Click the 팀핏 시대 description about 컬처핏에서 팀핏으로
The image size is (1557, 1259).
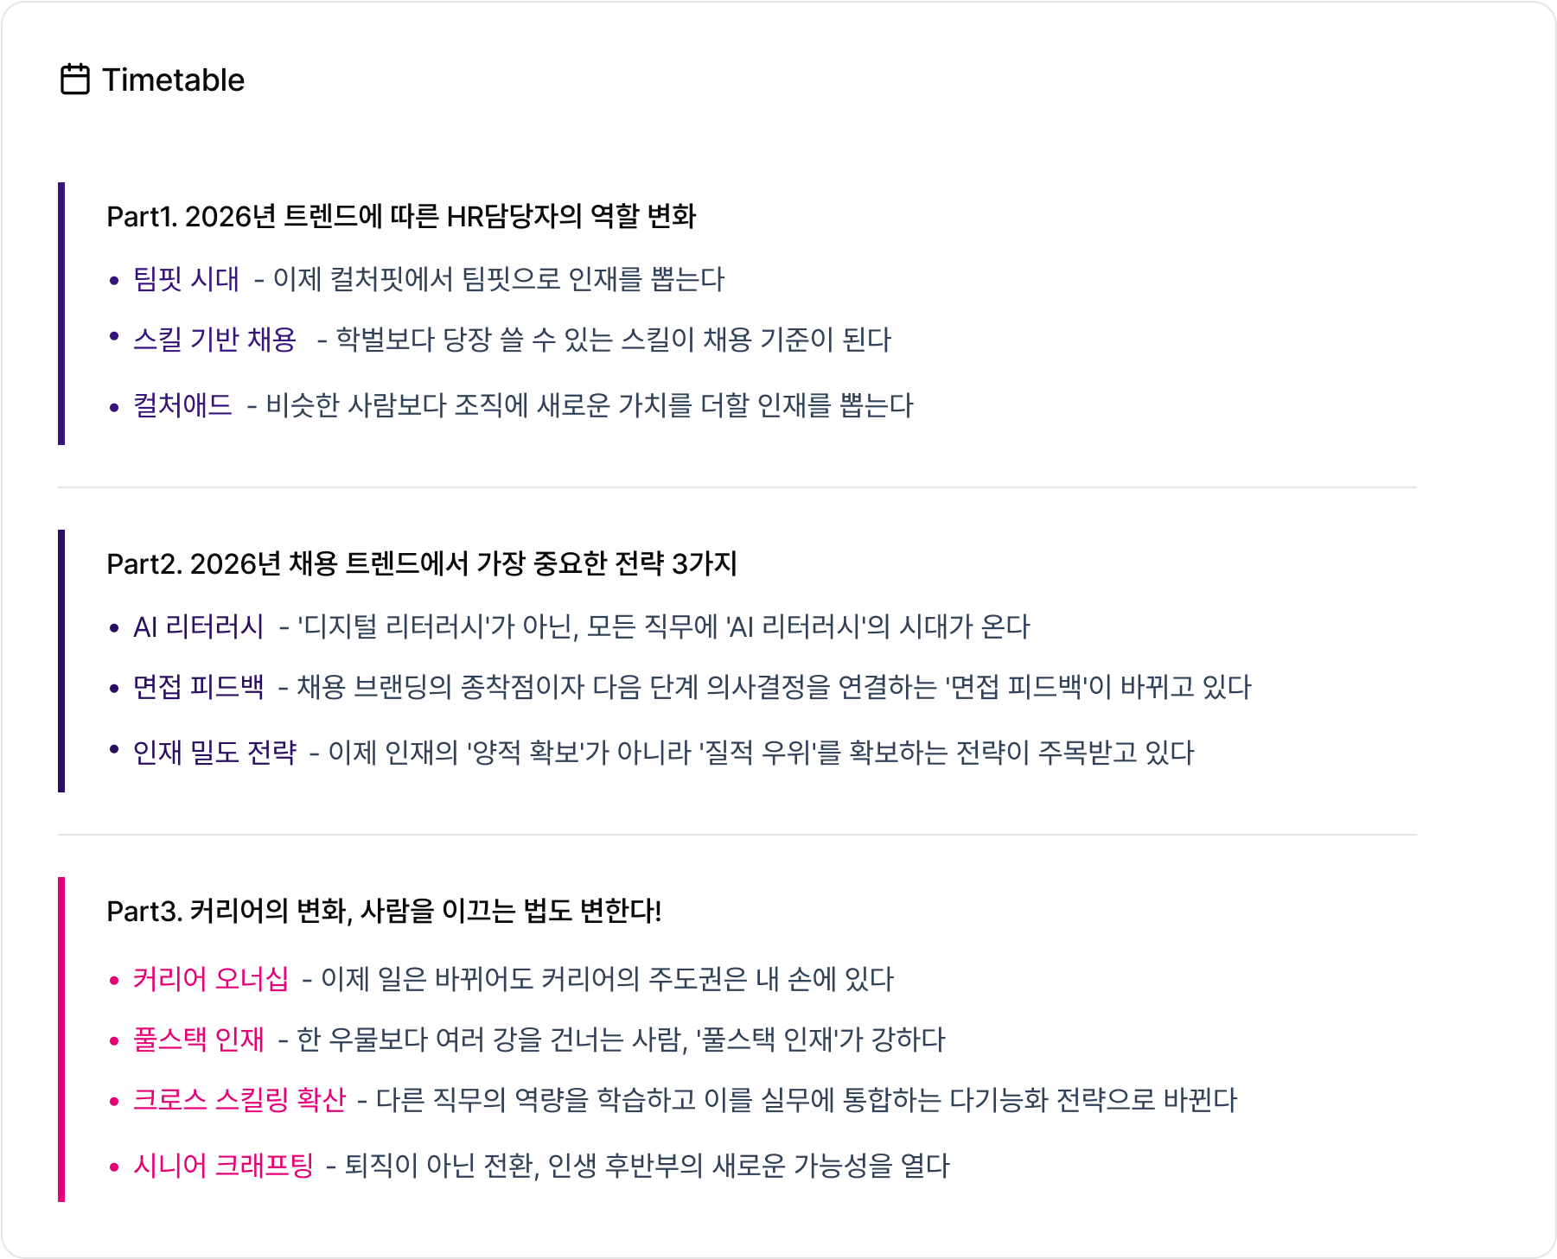[498, 279]
